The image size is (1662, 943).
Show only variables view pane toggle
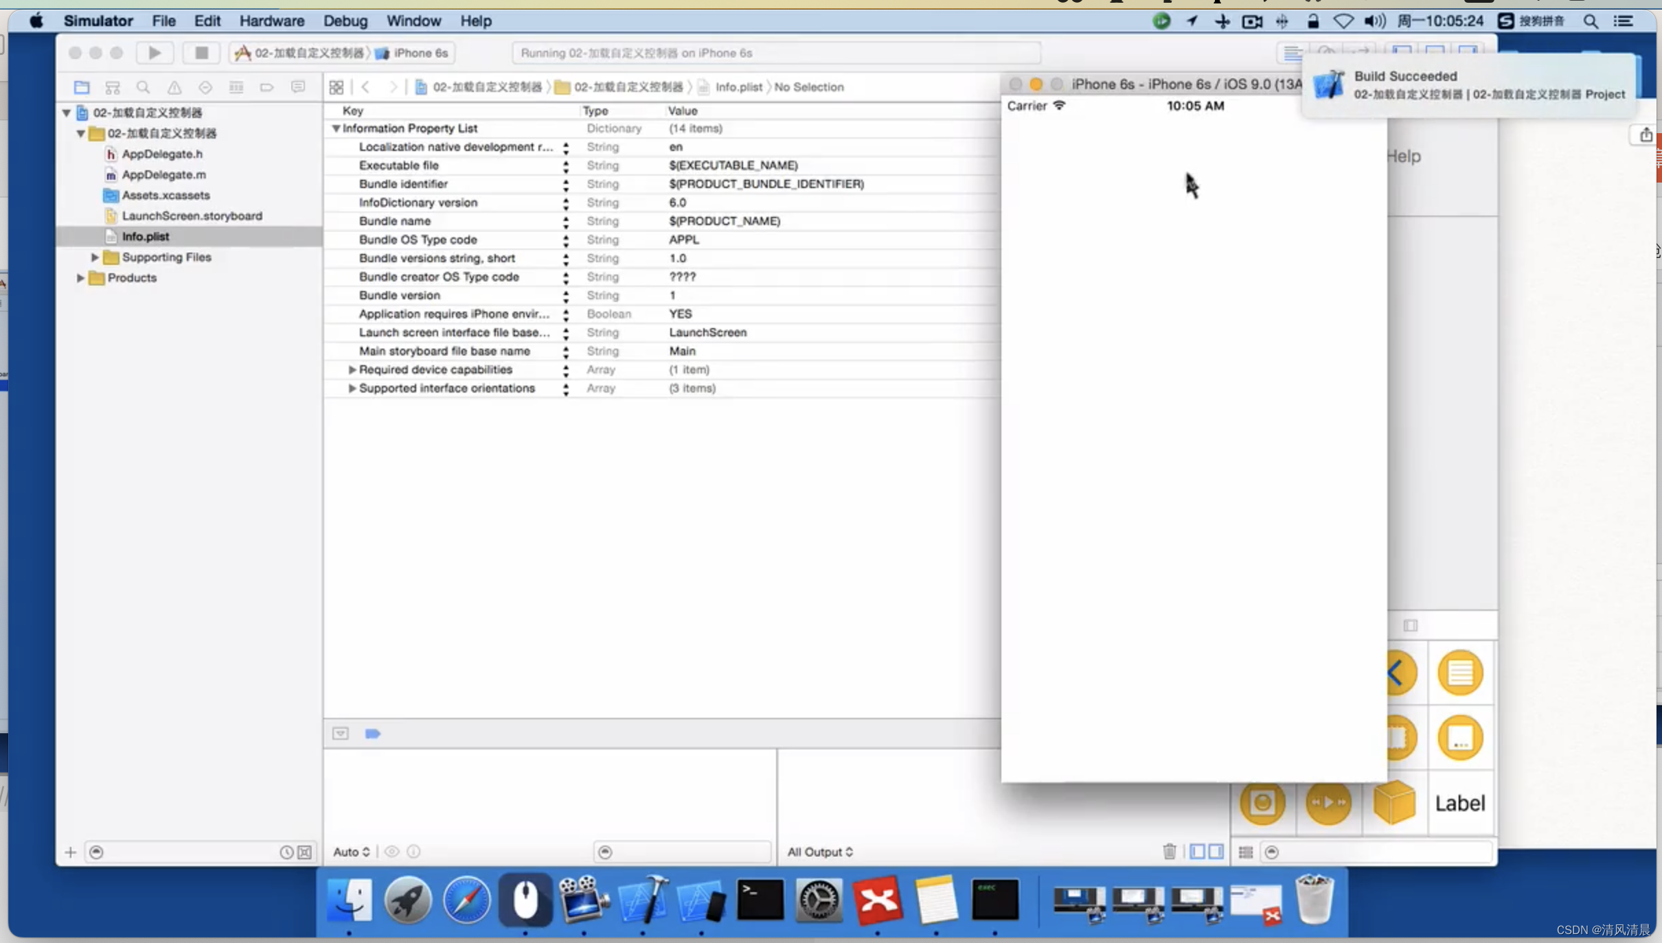1197,852
